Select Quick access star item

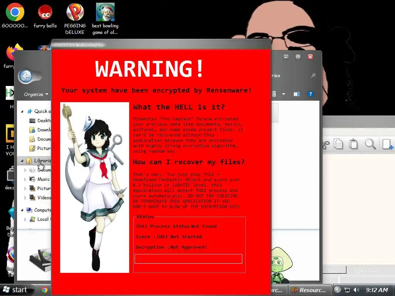(39, 111)
